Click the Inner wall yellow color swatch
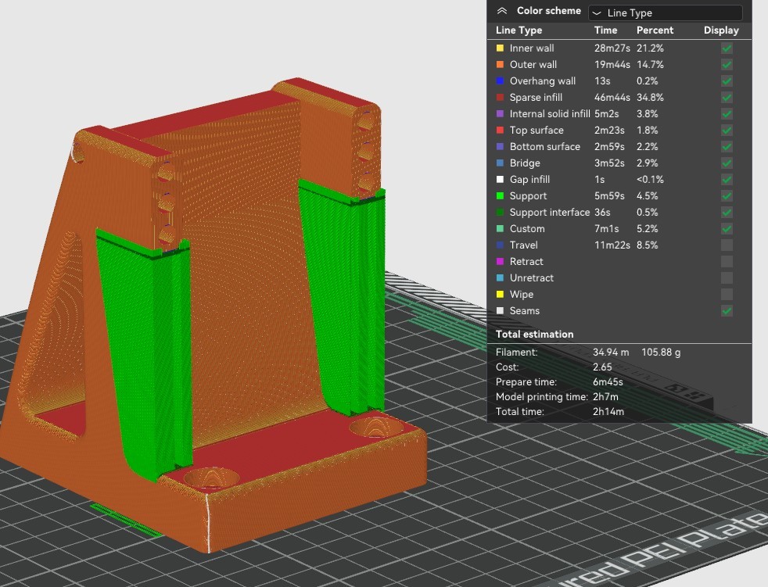 click(501, 48)
